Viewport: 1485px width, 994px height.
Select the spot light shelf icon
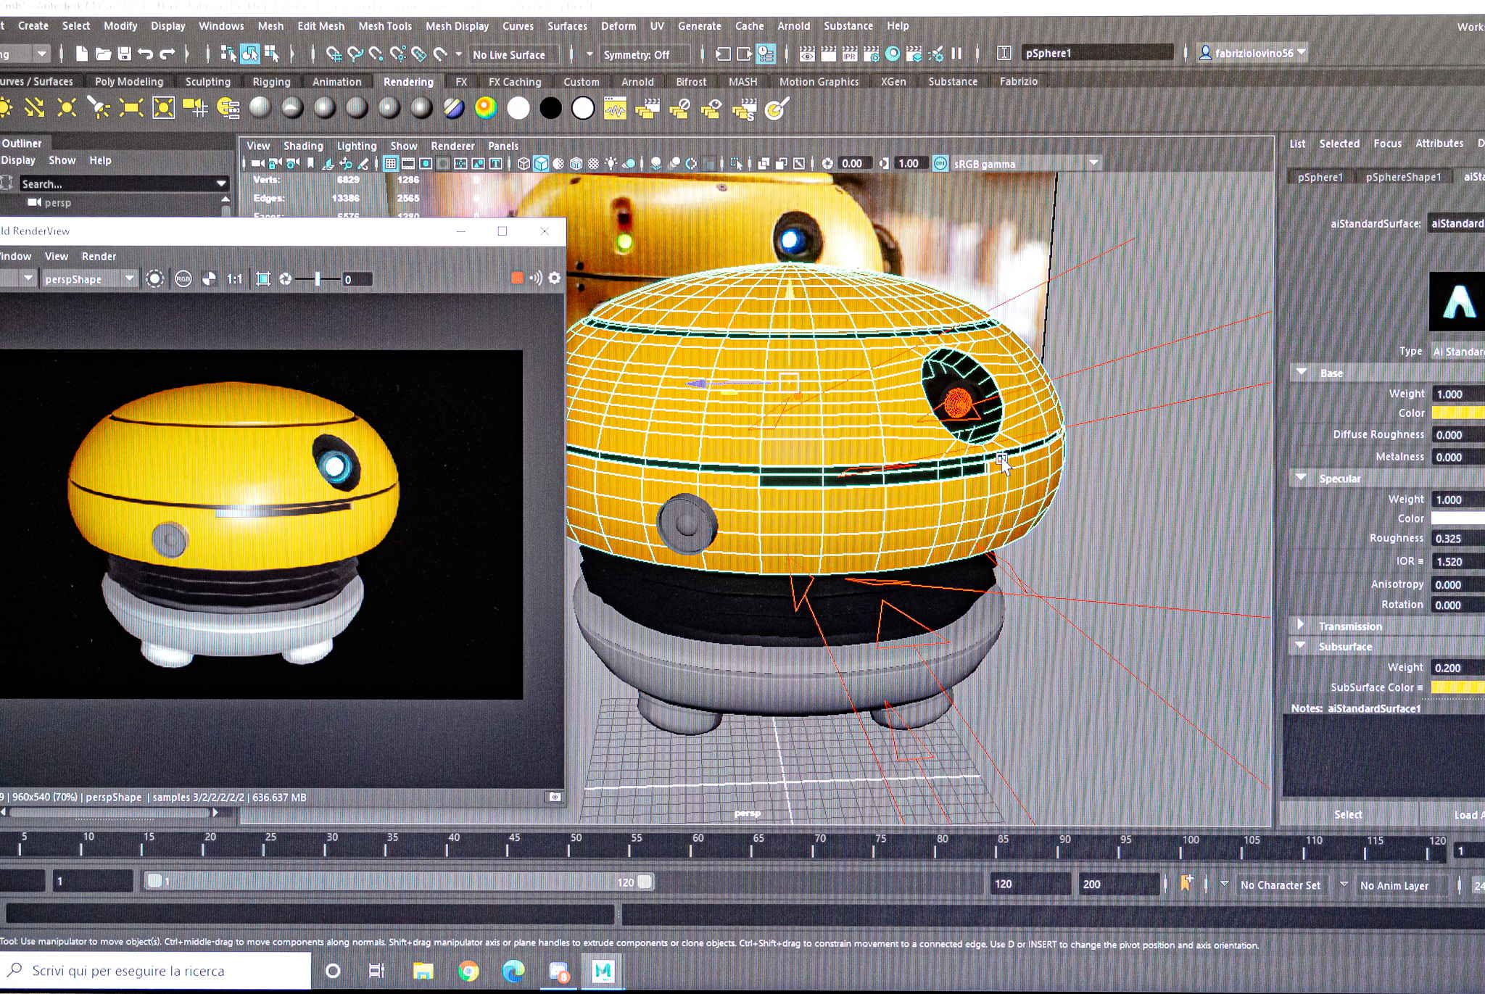[98, 109]
